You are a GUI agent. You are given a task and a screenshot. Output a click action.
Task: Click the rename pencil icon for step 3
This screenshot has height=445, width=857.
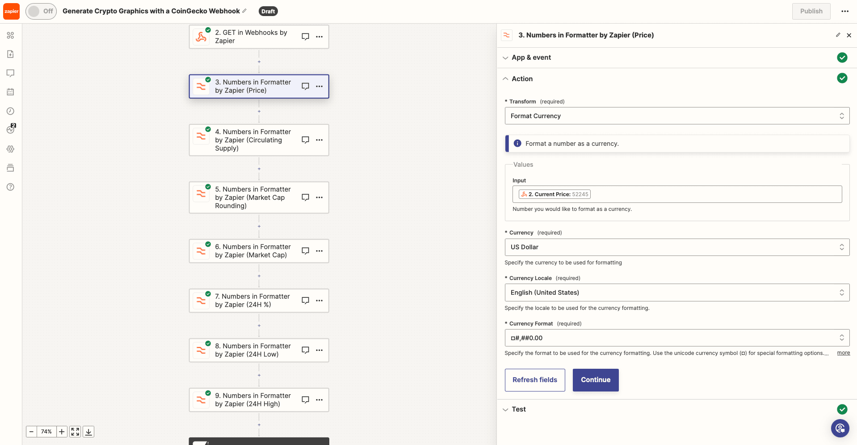838,35
